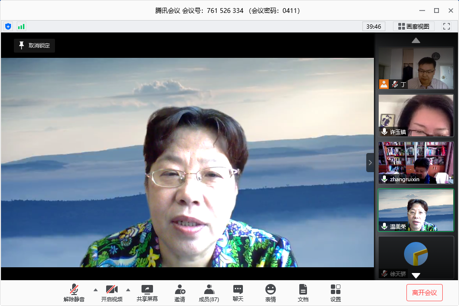The height and width of the screenshot is (306, 459).
Task: Unpin video using 取消锁定 button
Action: [34, 45]
